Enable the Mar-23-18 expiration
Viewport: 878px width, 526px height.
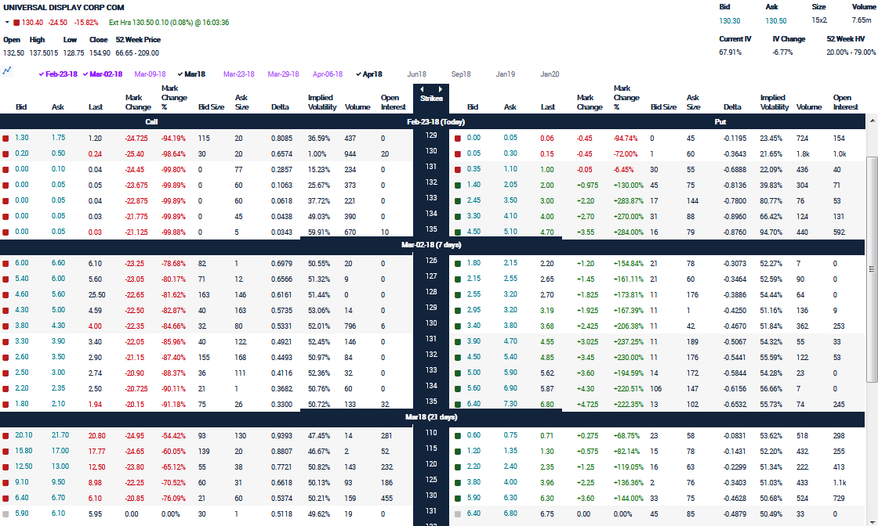(238, 74)
